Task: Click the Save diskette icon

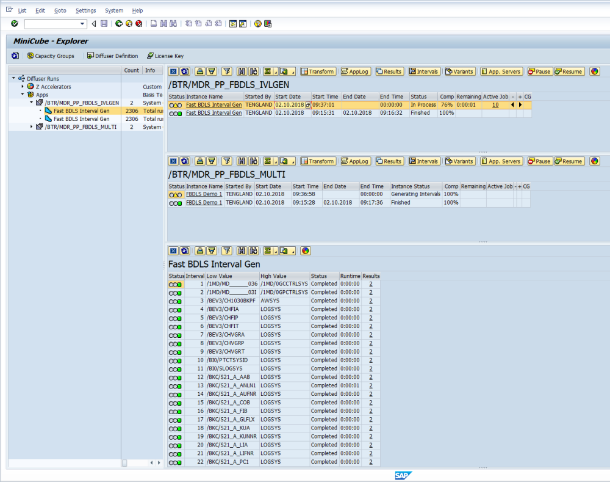Action: pos(104,24)
